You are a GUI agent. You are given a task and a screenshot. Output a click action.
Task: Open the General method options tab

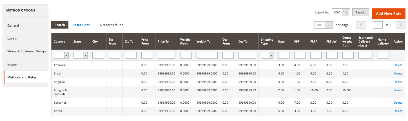[13, 25]
